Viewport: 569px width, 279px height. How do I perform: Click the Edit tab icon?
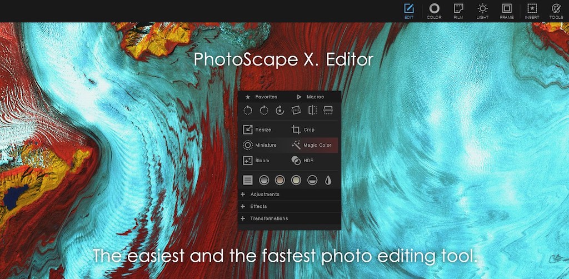(x=409, y=11)
